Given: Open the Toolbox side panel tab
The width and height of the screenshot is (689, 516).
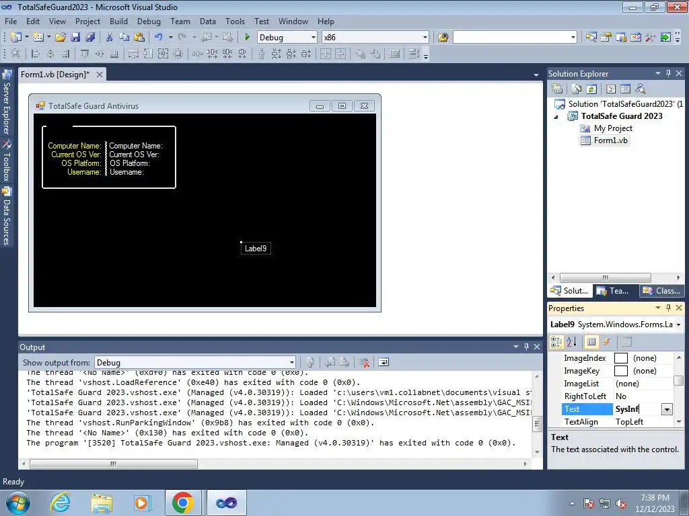Looking at the screenshot, I should 7,161.
